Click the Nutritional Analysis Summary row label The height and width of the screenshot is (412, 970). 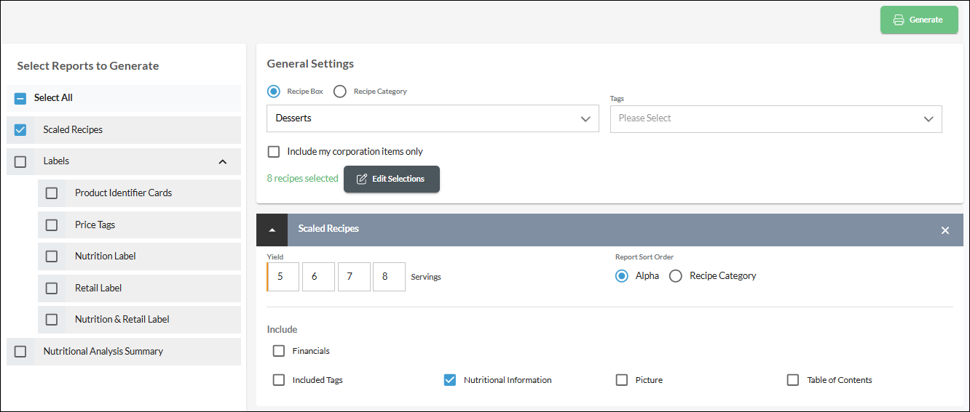103,352
